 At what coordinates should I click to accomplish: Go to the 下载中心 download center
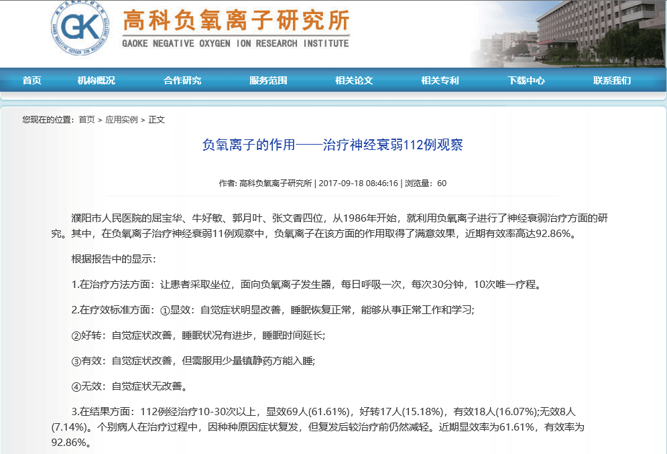coord(527,79)
